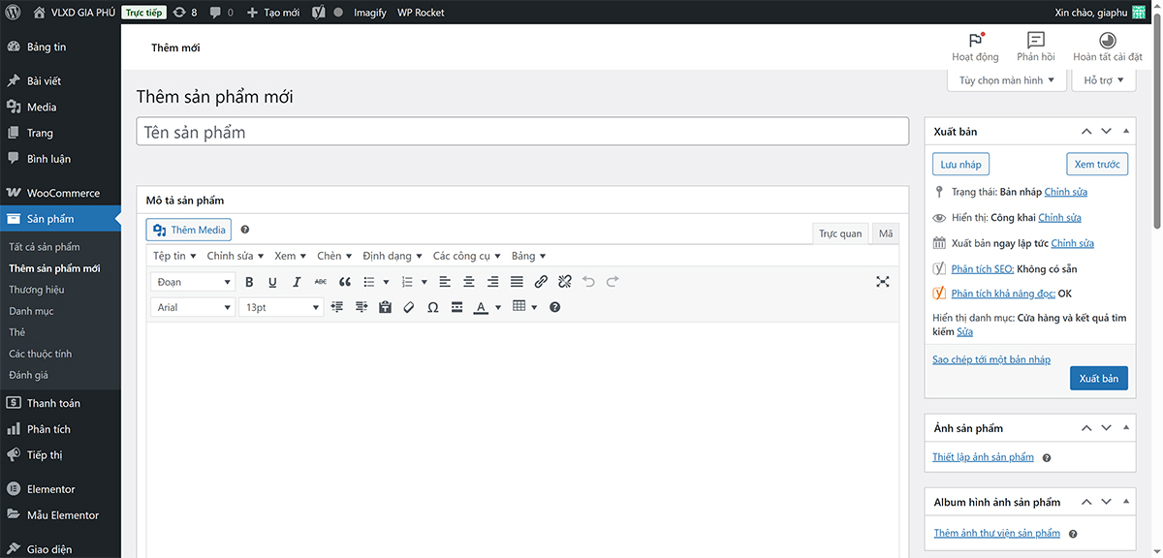Open fullscreen distraction-free editor mode

pos(882,282)
